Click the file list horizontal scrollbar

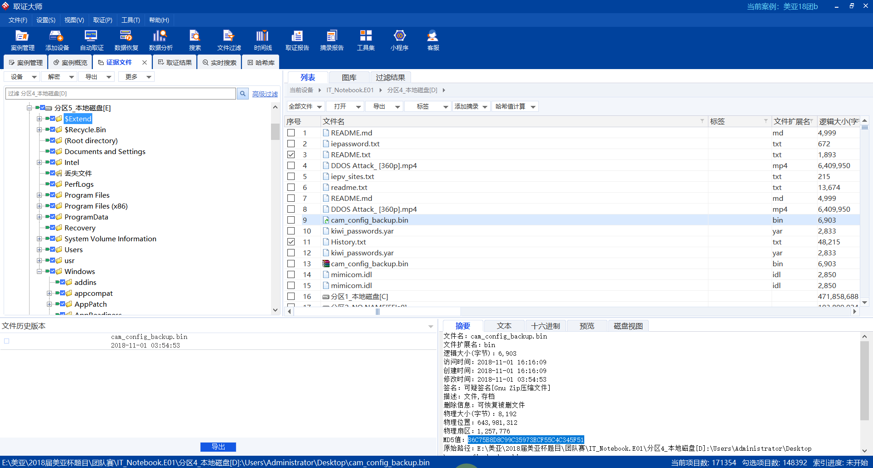377,312
